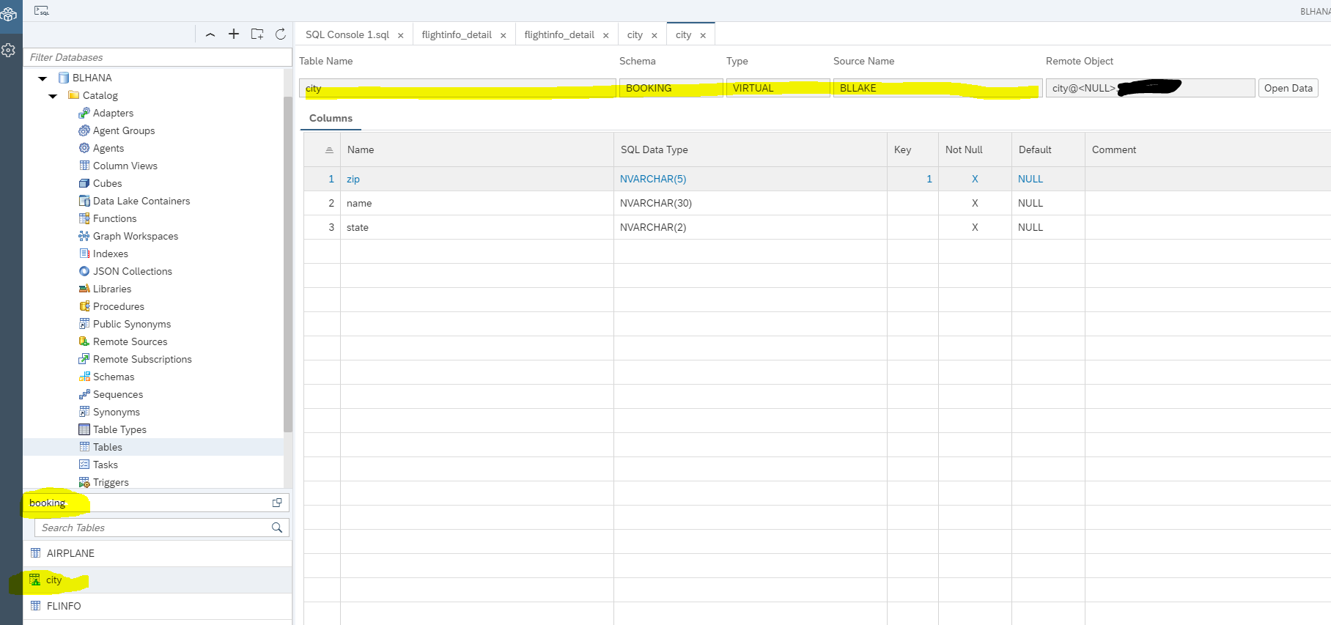The image size is (1331, 625).
Task: Click the add database plus icon
Action: tap(234, 34)
